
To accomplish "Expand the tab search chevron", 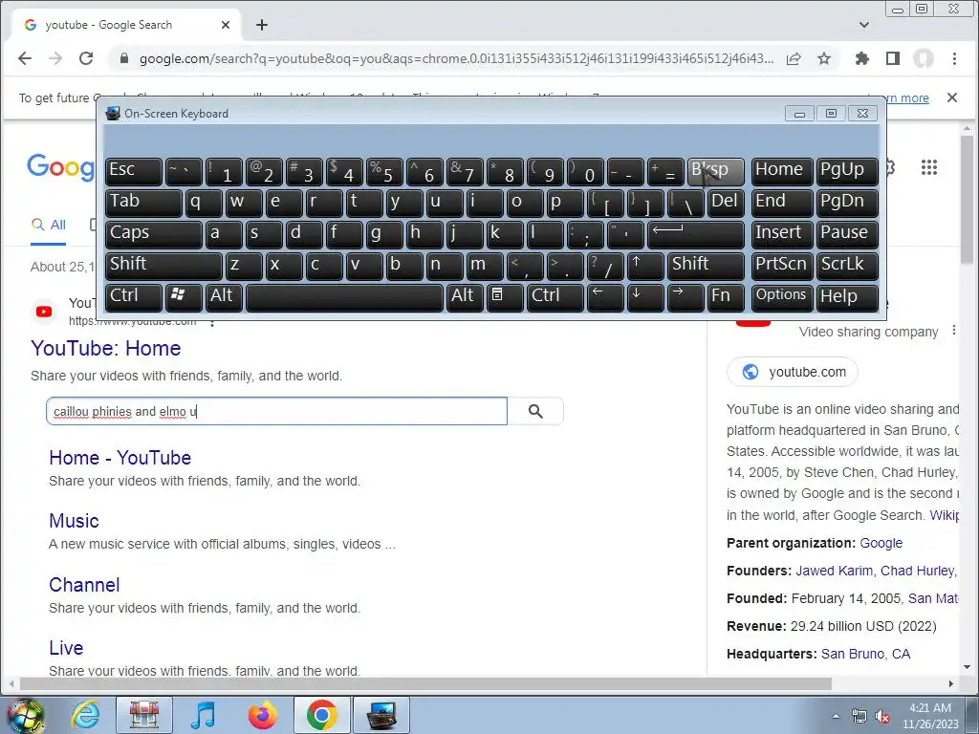I will click(864, 25).
